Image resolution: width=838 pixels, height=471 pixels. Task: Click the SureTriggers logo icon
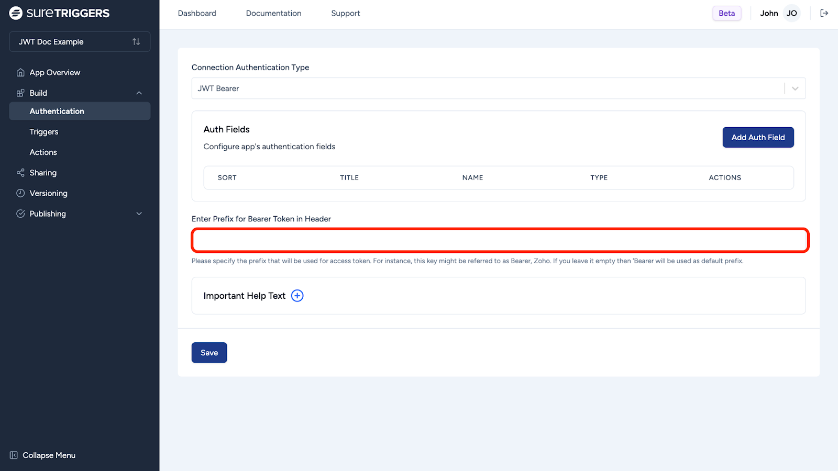[x=16, y=13]
